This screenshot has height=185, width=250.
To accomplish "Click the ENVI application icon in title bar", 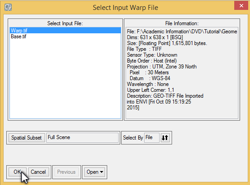I will (x=8, y=7).
